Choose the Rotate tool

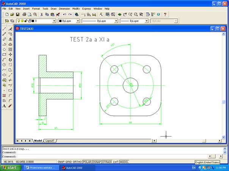tap(10, 60)
